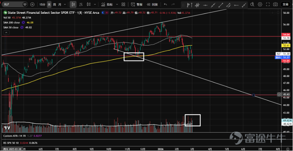Click the diamond badge inside symbol search

[x=25, y=4]
